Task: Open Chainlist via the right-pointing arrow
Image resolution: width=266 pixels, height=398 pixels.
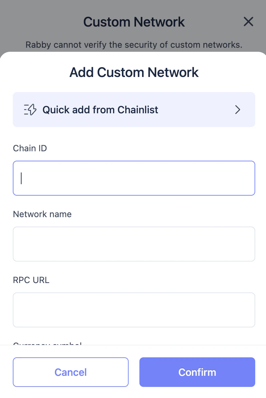Action: [238, 110]
